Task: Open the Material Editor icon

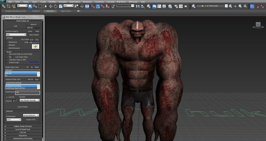Action: click(x=170, y=6)
